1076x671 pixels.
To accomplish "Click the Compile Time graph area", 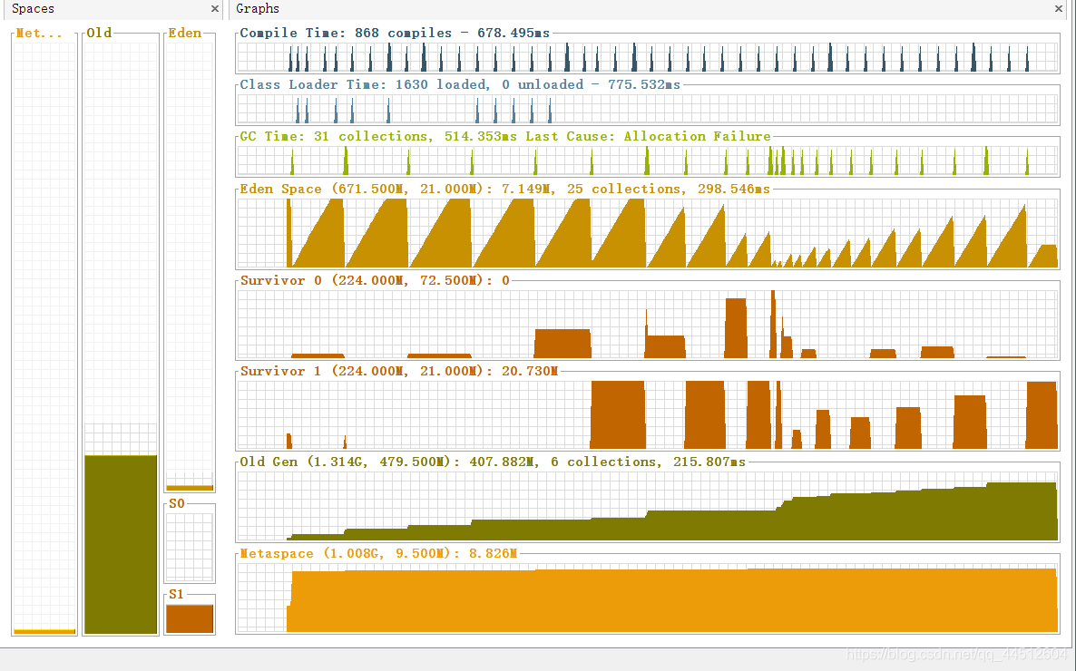I will 647,57.
